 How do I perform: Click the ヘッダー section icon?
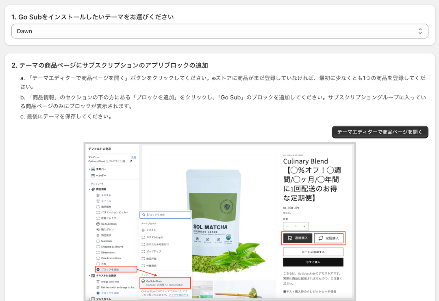coord(93,176)
